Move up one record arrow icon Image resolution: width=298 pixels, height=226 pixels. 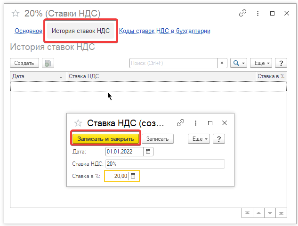258,213
